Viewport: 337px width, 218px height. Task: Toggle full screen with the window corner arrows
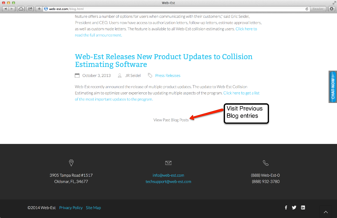pyautogui.click(x=334, y=3)
